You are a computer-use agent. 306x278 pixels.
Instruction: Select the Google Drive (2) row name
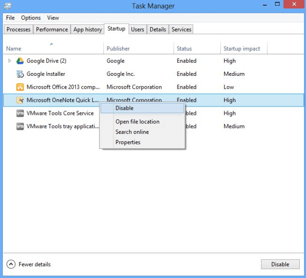pos(47,61)
